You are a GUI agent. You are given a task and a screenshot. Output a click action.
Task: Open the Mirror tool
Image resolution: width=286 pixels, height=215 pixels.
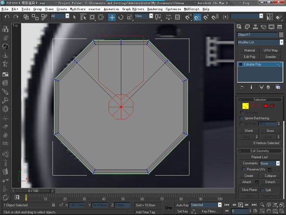(x=269, y=17)
